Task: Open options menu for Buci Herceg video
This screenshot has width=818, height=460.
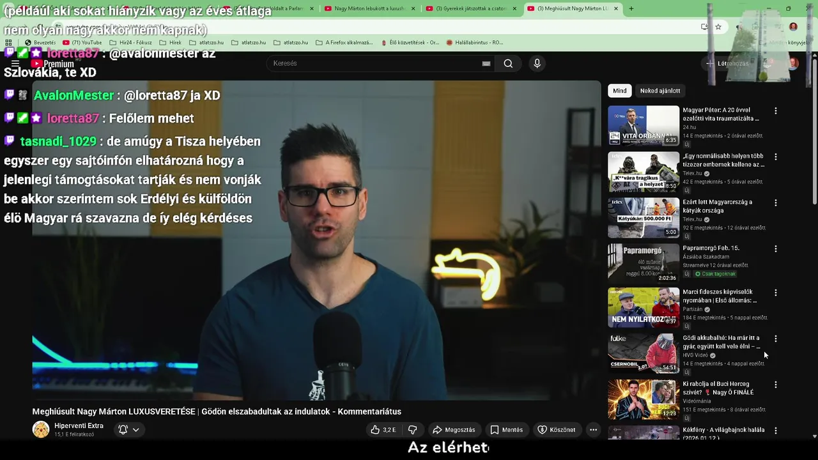Action: click(776, 385)
